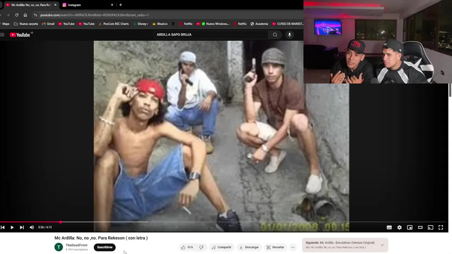Open the YouTube hamburger guide menu
This screenshot has width=452, height=254.
point(2,35)
